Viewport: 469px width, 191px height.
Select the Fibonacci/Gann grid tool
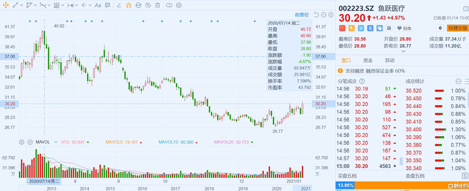57,5
